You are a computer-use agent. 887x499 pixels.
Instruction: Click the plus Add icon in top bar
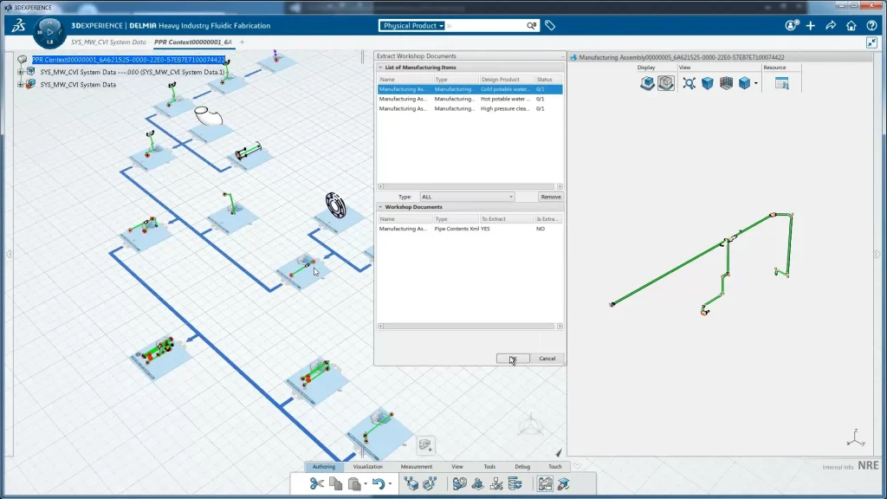[x=811, y=25]
